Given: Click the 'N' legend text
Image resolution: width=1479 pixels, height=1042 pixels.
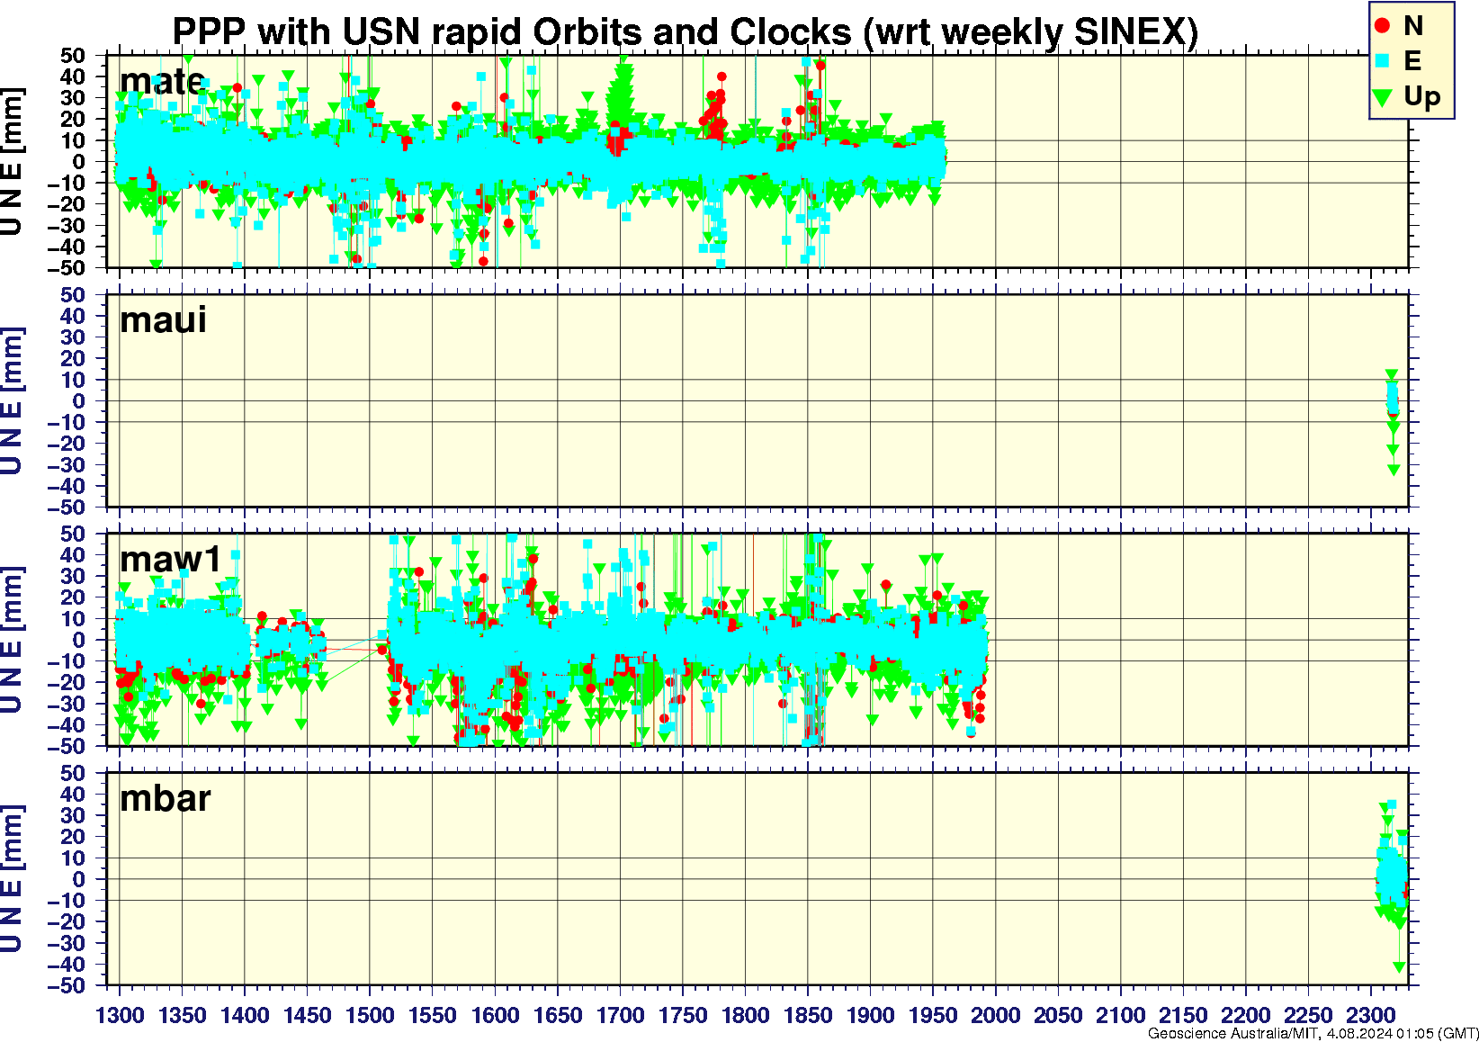Looking at the screenshot, I should pyautogui.click(x=1412, y=25).
